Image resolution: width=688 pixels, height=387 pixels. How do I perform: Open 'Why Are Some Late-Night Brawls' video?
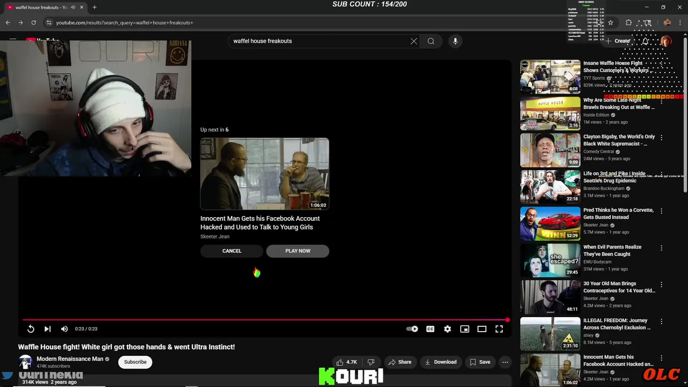(x=619, y=104)
